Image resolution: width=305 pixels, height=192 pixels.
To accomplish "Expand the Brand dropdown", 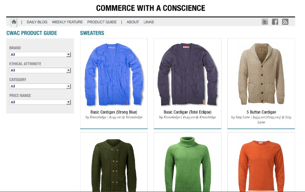I will point(40,54).
